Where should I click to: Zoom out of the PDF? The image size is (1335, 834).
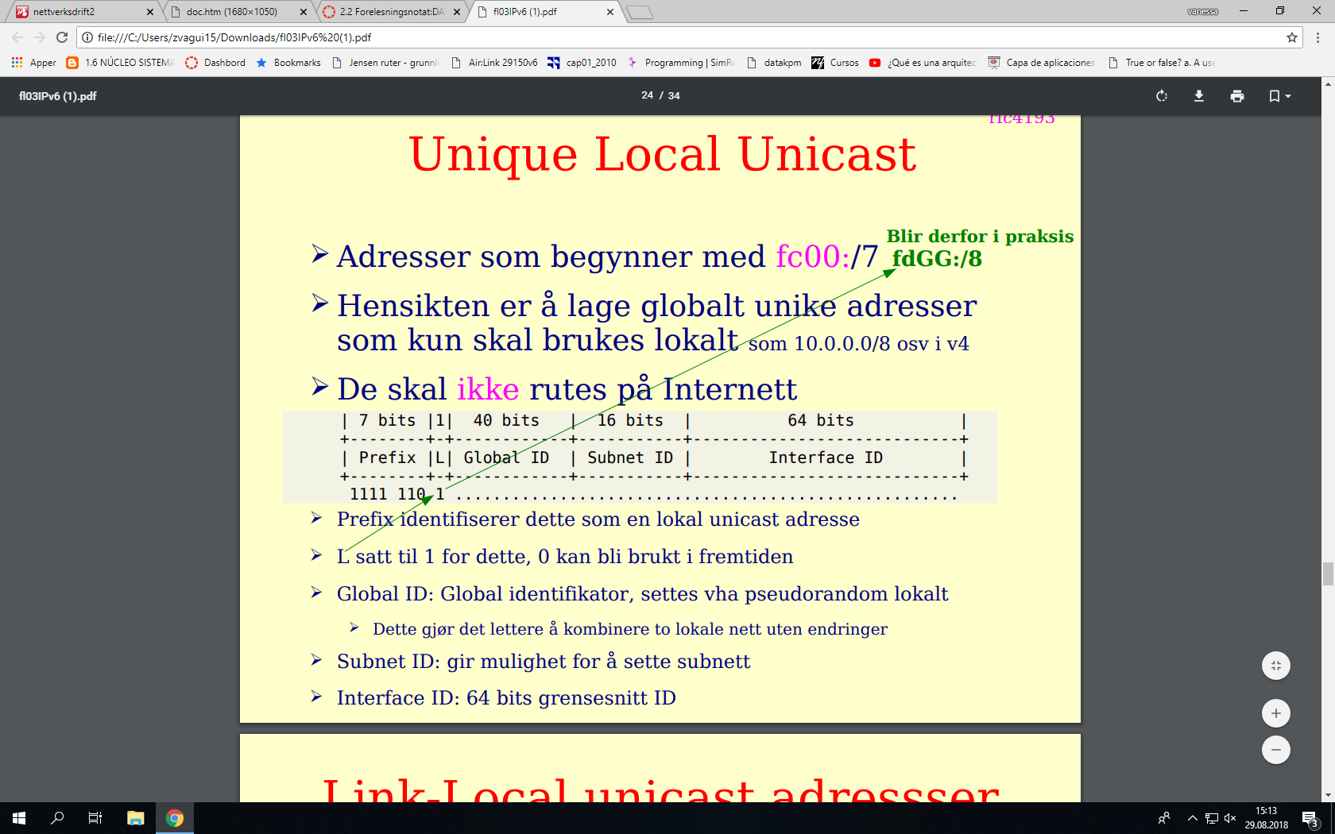tap(1276, 750)
